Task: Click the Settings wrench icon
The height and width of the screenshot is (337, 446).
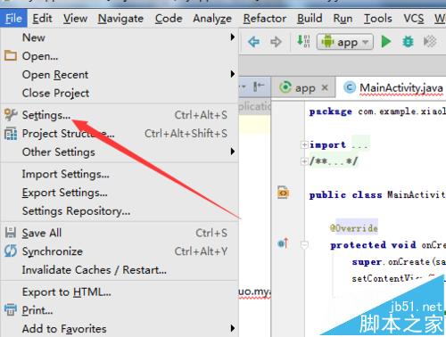Action: (x=11, y=115)
